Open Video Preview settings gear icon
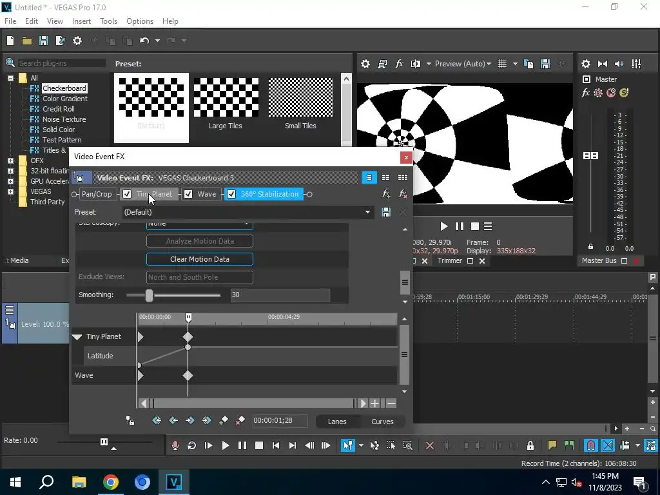 tap(365, 64)
